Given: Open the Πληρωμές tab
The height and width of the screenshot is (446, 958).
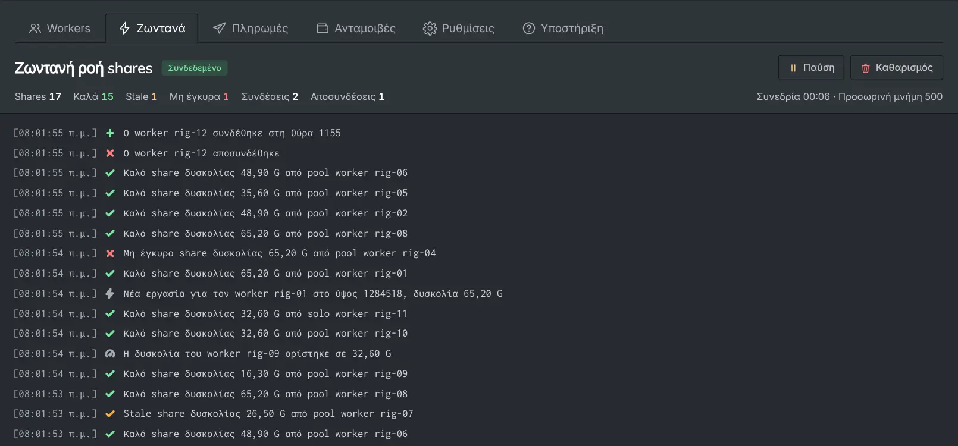Looking at the screenshot, I should (251, 29).
